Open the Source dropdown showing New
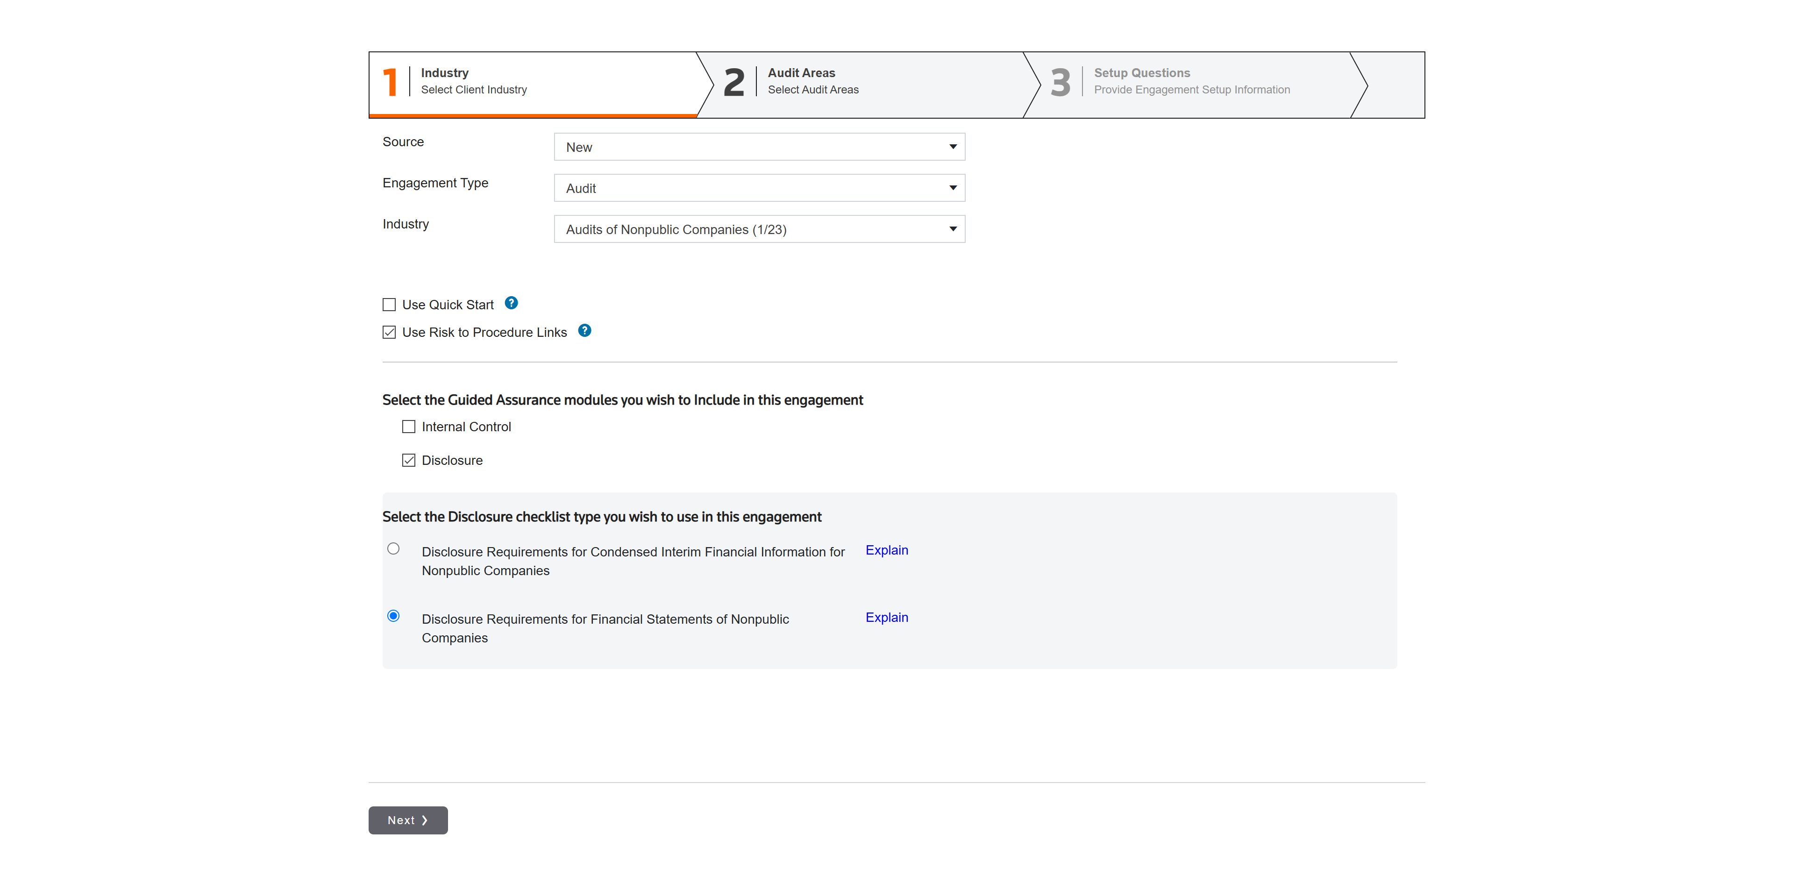 759,147
